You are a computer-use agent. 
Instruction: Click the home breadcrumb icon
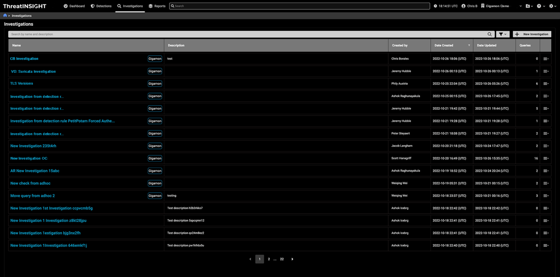pos(4,16)
